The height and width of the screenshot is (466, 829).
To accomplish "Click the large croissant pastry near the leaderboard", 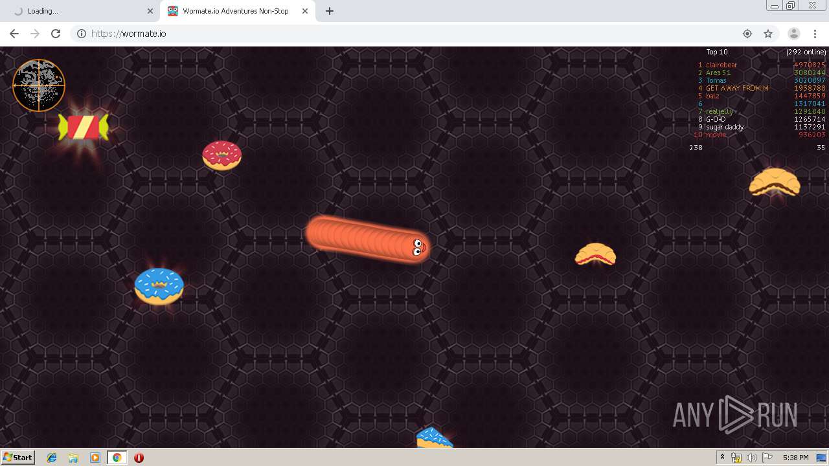I will 775,181.
